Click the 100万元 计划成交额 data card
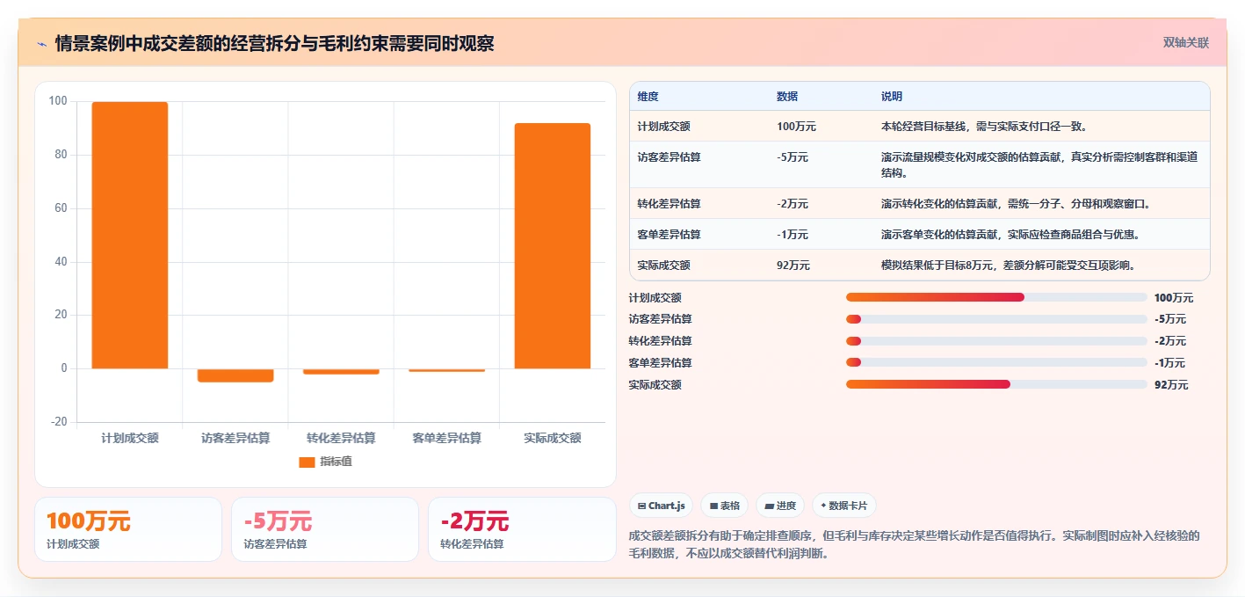1245x597 pixels. [x=128, y=529]
